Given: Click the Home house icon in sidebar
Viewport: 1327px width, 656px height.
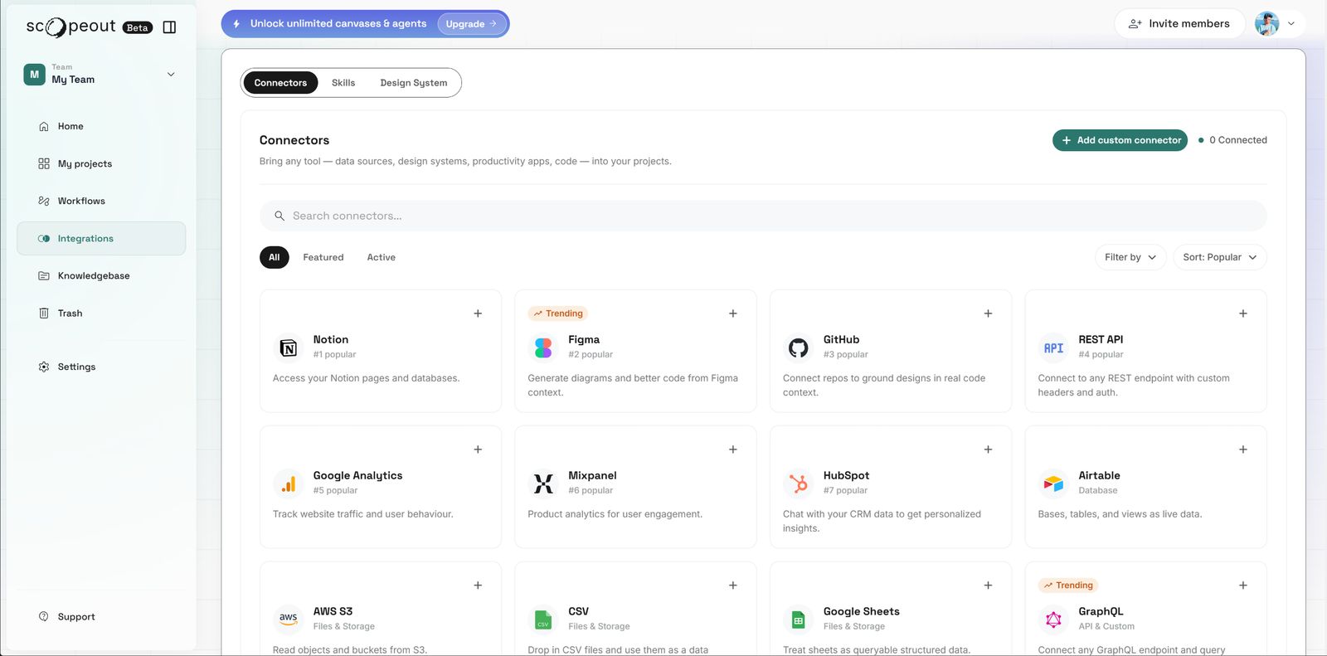Looking at the screenshot, I should (x=44, y=127).
